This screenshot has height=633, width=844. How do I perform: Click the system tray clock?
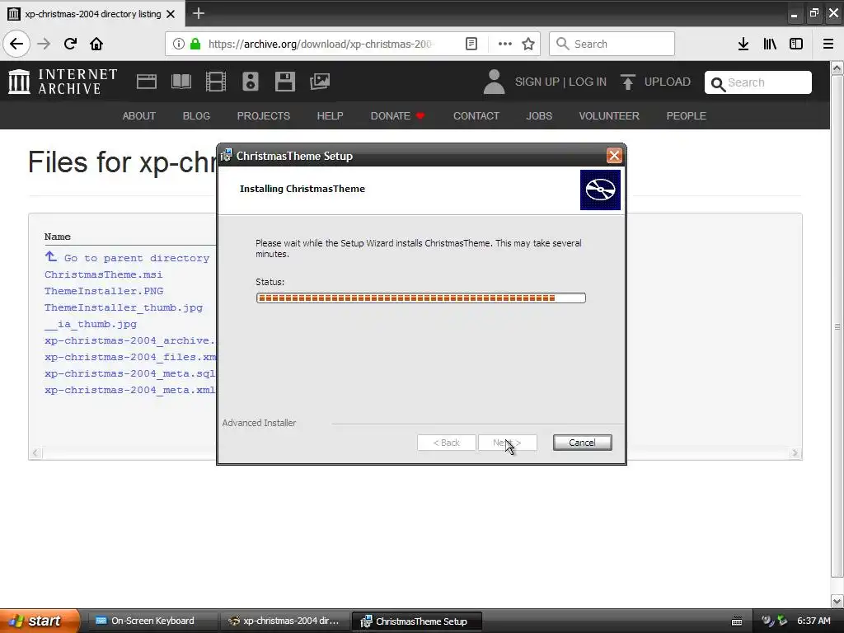(814, 621)
